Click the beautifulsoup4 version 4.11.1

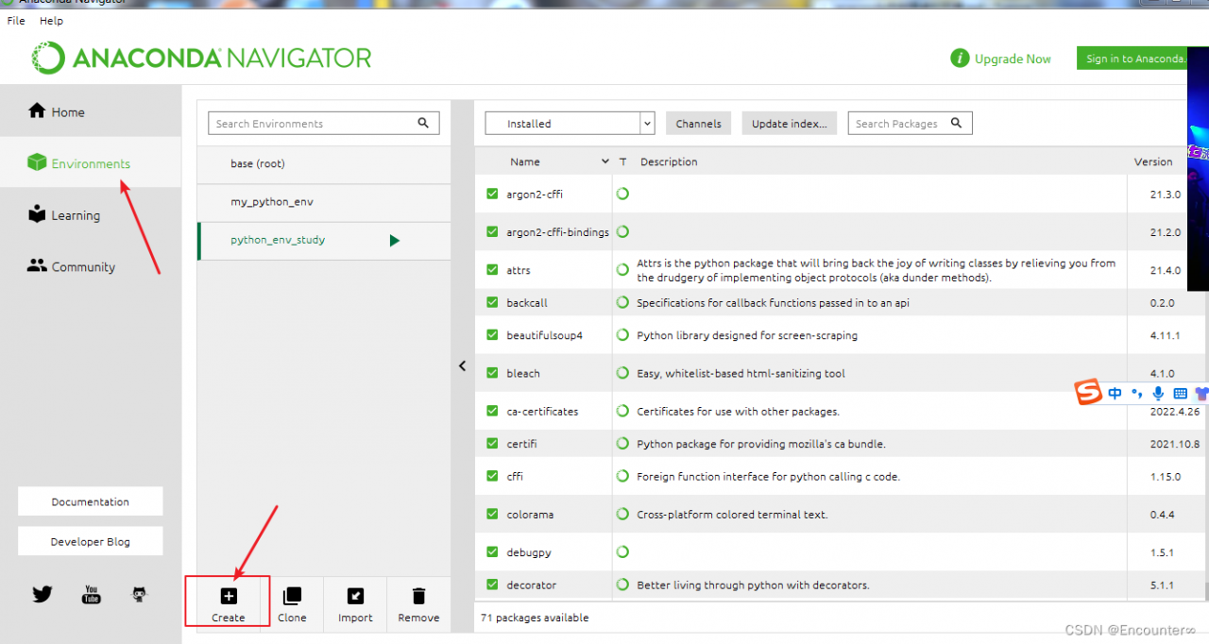pyautogui.click(x=1163, y=335)
